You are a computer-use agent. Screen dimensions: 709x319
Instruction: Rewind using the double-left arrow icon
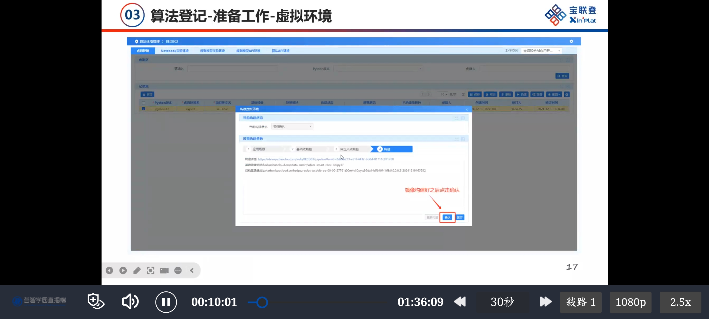click(460, 302)
